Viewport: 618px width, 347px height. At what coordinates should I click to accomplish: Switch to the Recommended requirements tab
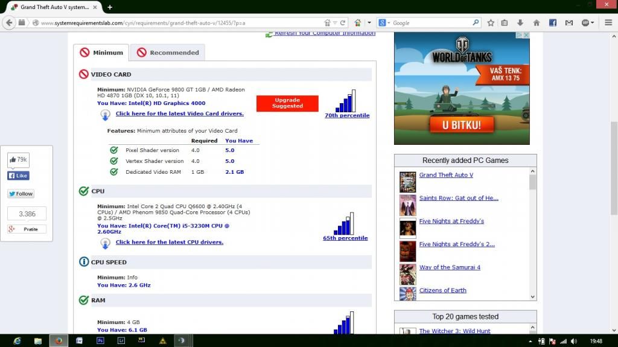click(x=168, y=53)
